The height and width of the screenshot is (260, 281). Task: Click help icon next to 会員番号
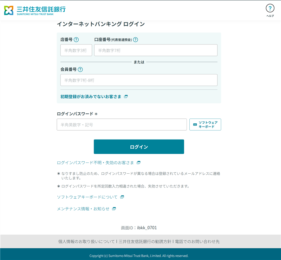click(80, 70)
